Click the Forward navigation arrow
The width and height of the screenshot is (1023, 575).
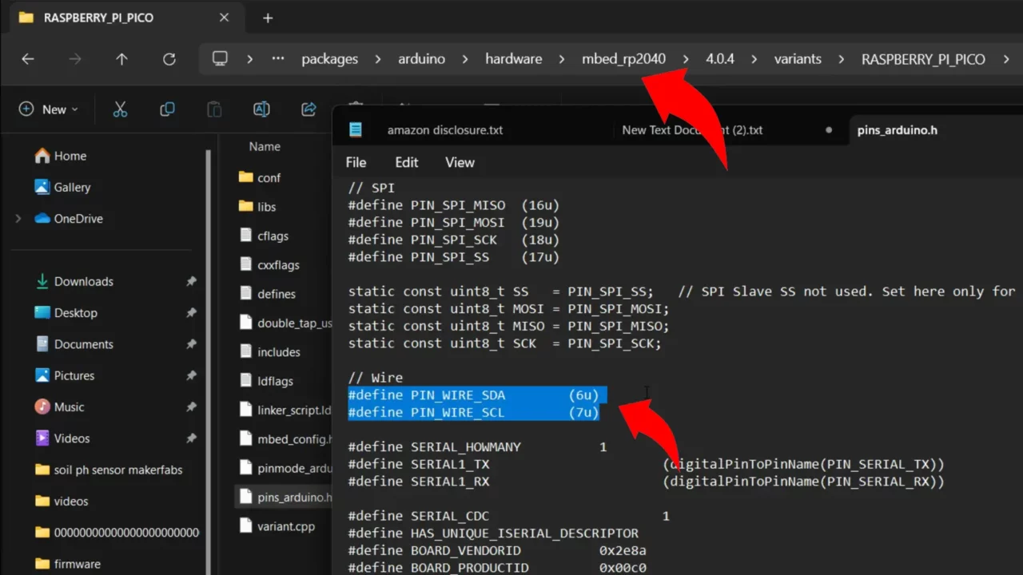[74, 59]
